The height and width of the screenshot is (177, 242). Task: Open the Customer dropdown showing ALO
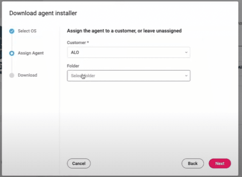pos(129,53)
